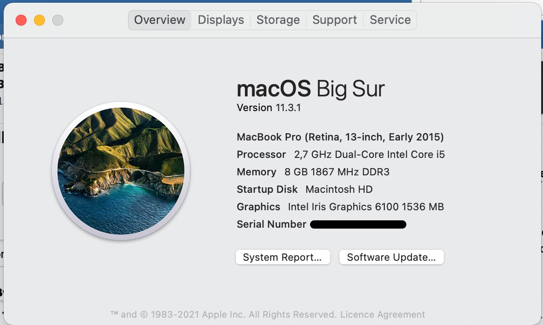Open Software Update
This screenshot has width=543, height=325.
(x=391, y=258)
